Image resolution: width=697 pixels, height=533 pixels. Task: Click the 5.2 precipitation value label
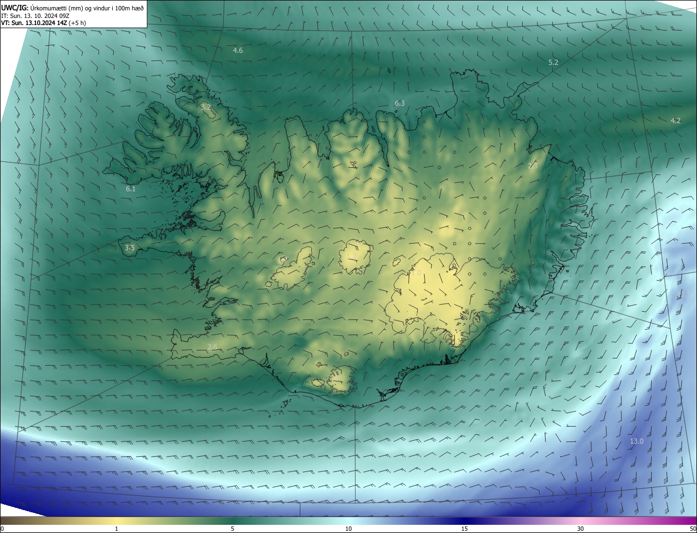tap(553, 63)
